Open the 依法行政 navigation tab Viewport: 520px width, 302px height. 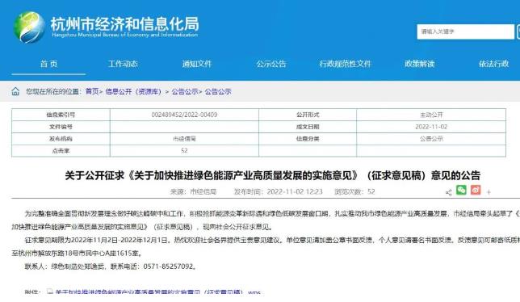494,64
